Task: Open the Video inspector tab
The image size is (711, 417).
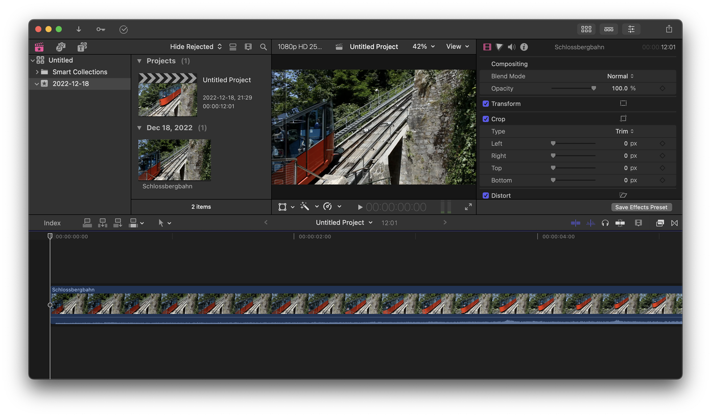Action: pos(487,47)
